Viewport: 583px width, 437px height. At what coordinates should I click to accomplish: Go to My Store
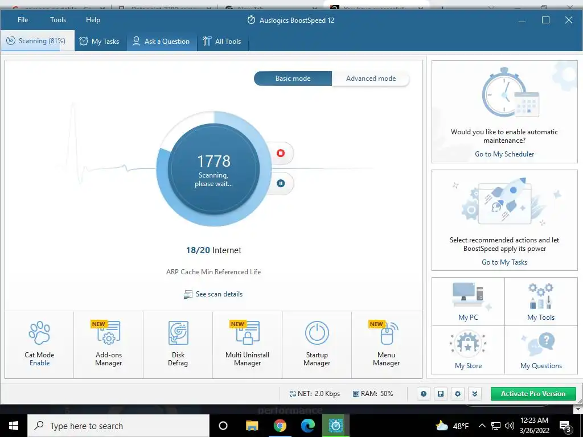click(x=468, y=350)
